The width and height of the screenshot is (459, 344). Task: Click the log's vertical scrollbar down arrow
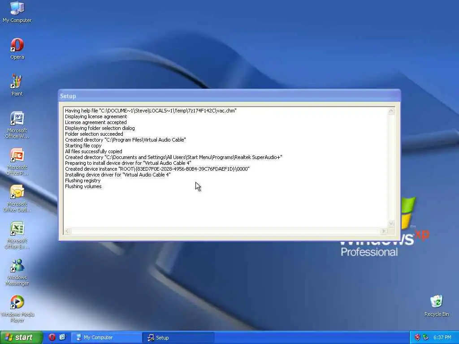pyautogui.click(x=391, y=224)
